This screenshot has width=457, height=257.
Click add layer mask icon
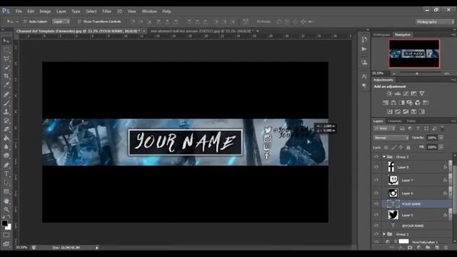pyautogui.click(x=410, y=248)
